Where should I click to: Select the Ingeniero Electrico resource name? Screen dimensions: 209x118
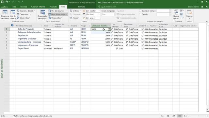tap(27, 39)
